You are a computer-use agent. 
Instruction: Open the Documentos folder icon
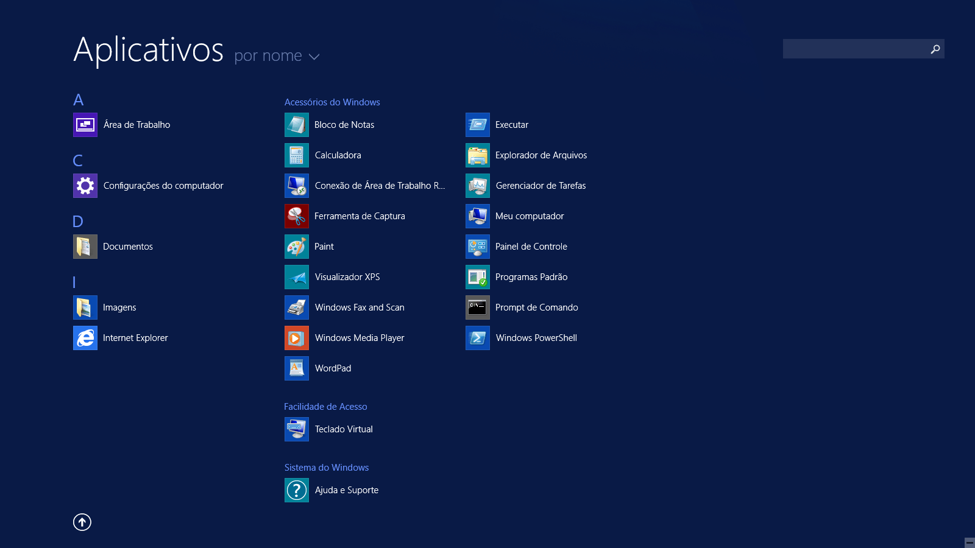coord(85,247)
